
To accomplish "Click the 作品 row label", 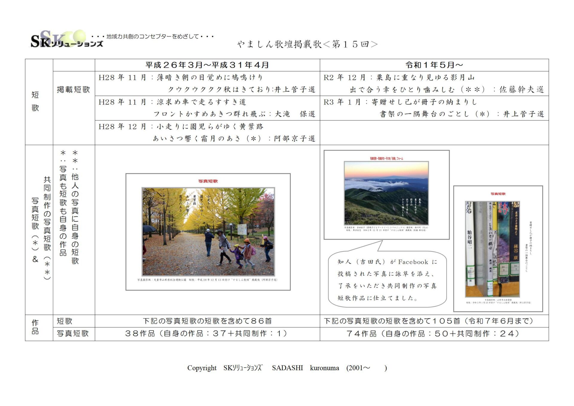I will (x=35, y=327).
